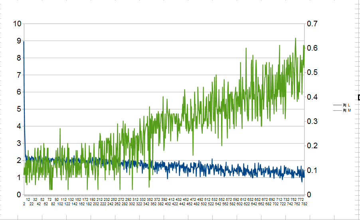Click the green line sample in the legend
The width and height of the screenshot is (360, 220).
338,110
